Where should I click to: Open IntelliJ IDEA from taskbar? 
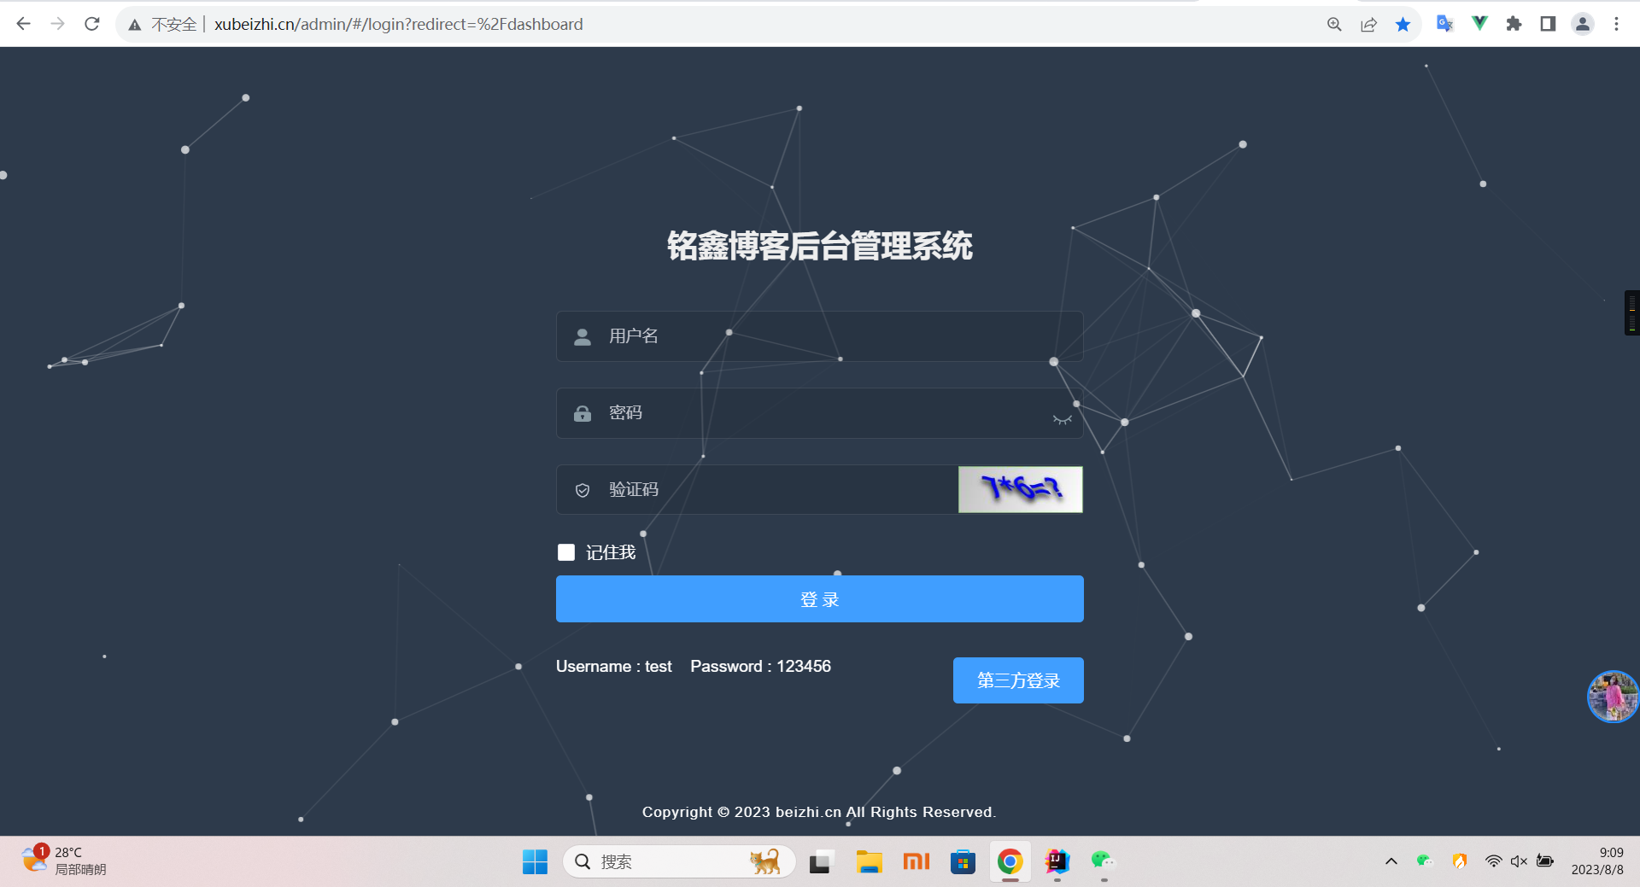click(x=1057, y=861)
